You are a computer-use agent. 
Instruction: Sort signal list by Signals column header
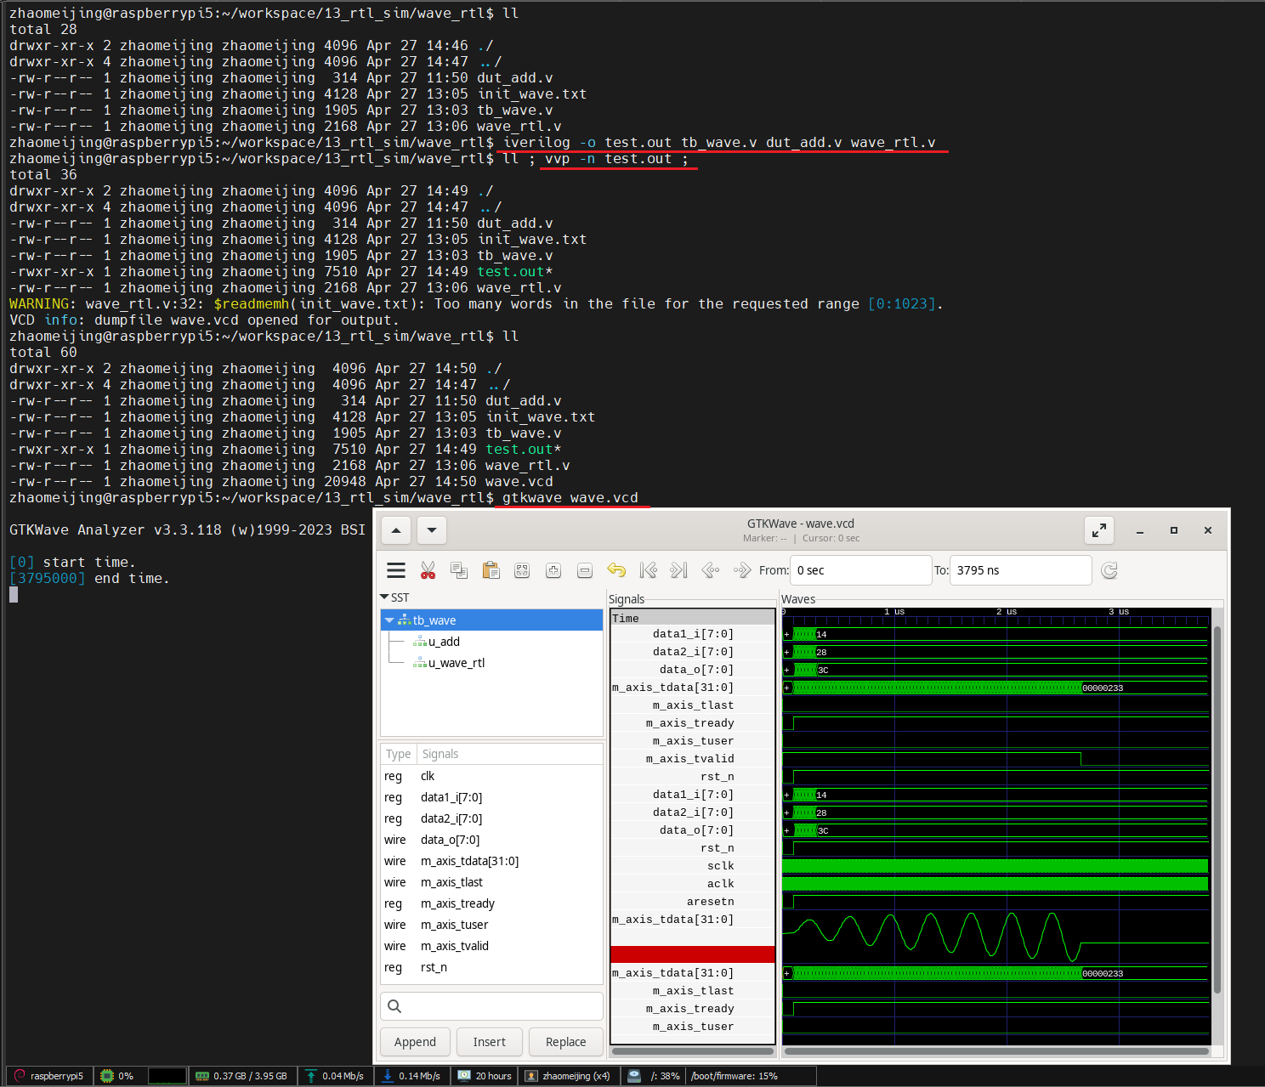pos(509,754)
